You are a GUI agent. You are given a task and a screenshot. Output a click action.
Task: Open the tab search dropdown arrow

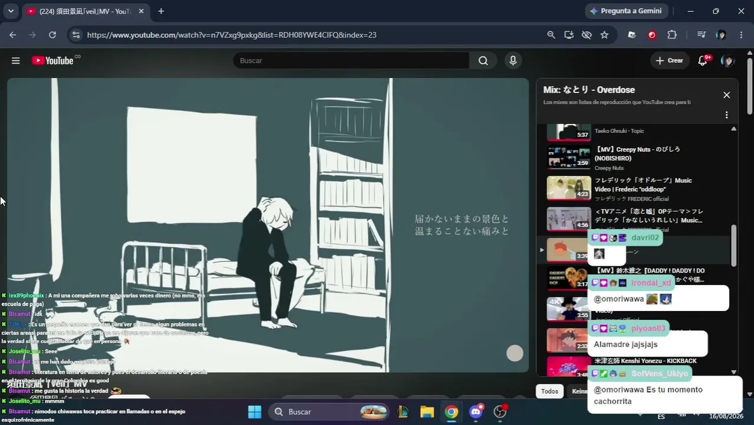(x=11, y=11)
